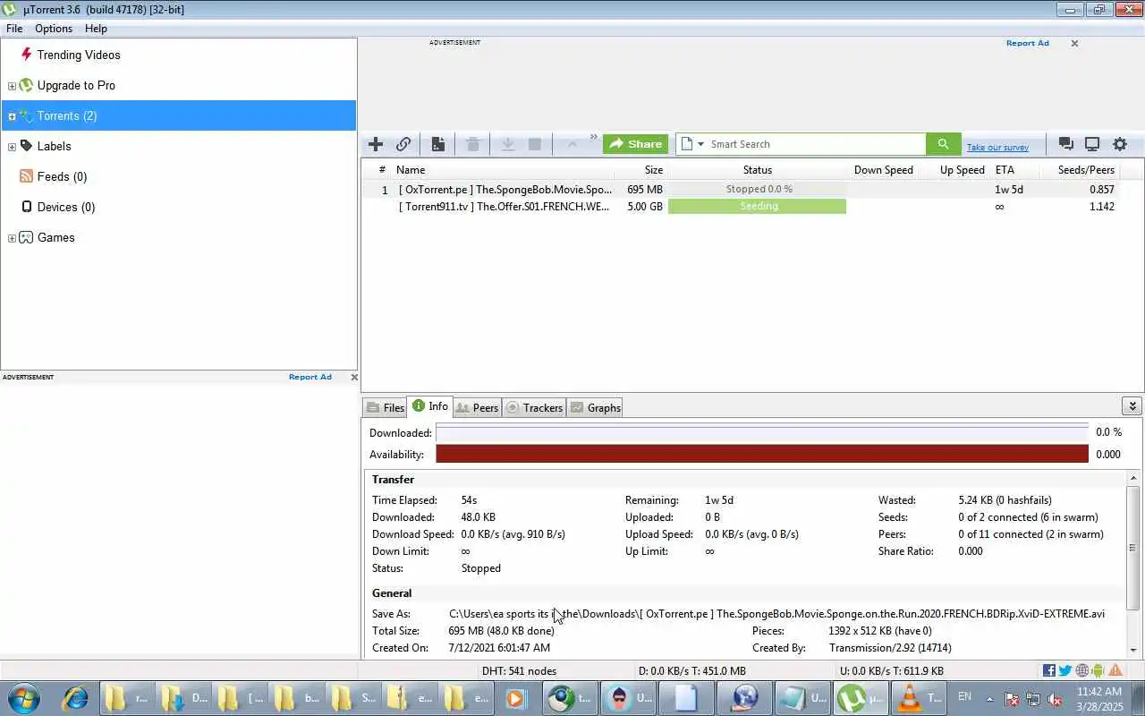Viewport: 1145px width, 716px height.
Task: Report the sidebar ad
Action: pos(310,377)
